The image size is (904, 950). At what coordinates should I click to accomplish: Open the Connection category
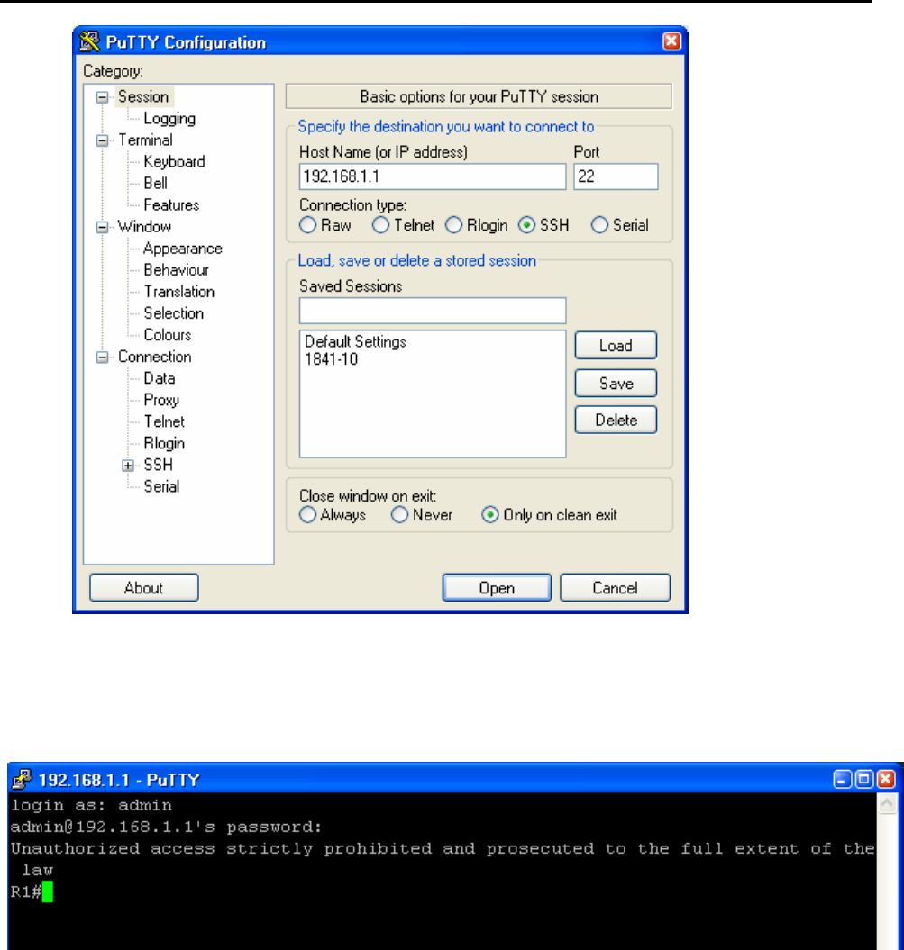(155, 357)
